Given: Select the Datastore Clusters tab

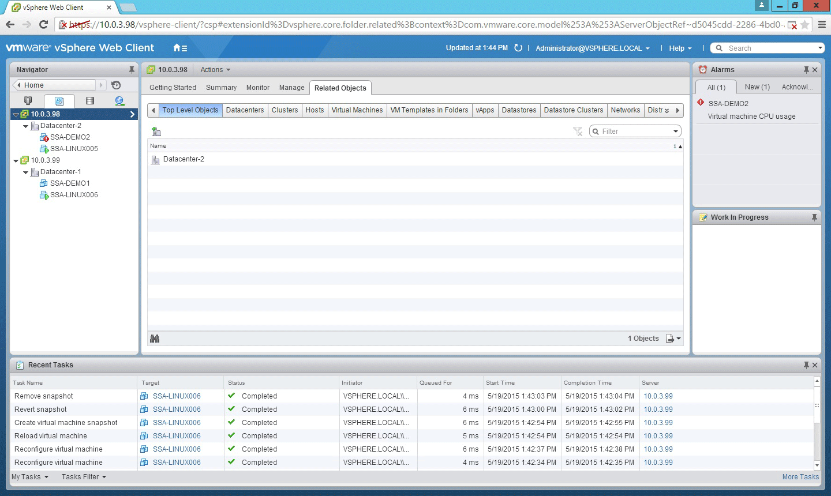Looking at the screenshot, I should pyautogui.click(x=573, y=110).
